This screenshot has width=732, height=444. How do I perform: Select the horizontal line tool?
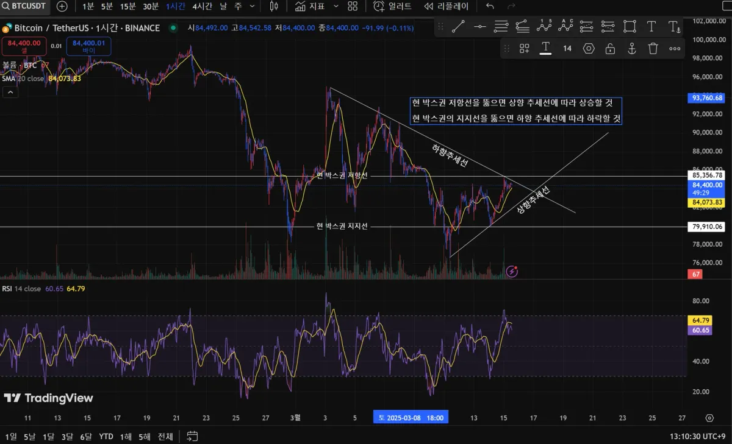pyautogui.click(x=480, y=26)
